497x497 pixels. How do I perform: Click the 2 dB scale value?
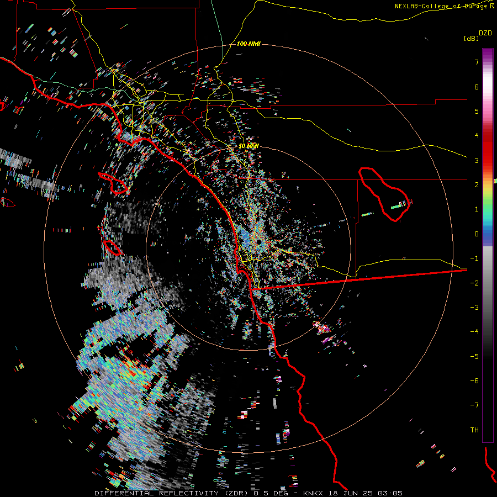coord(477,185)
